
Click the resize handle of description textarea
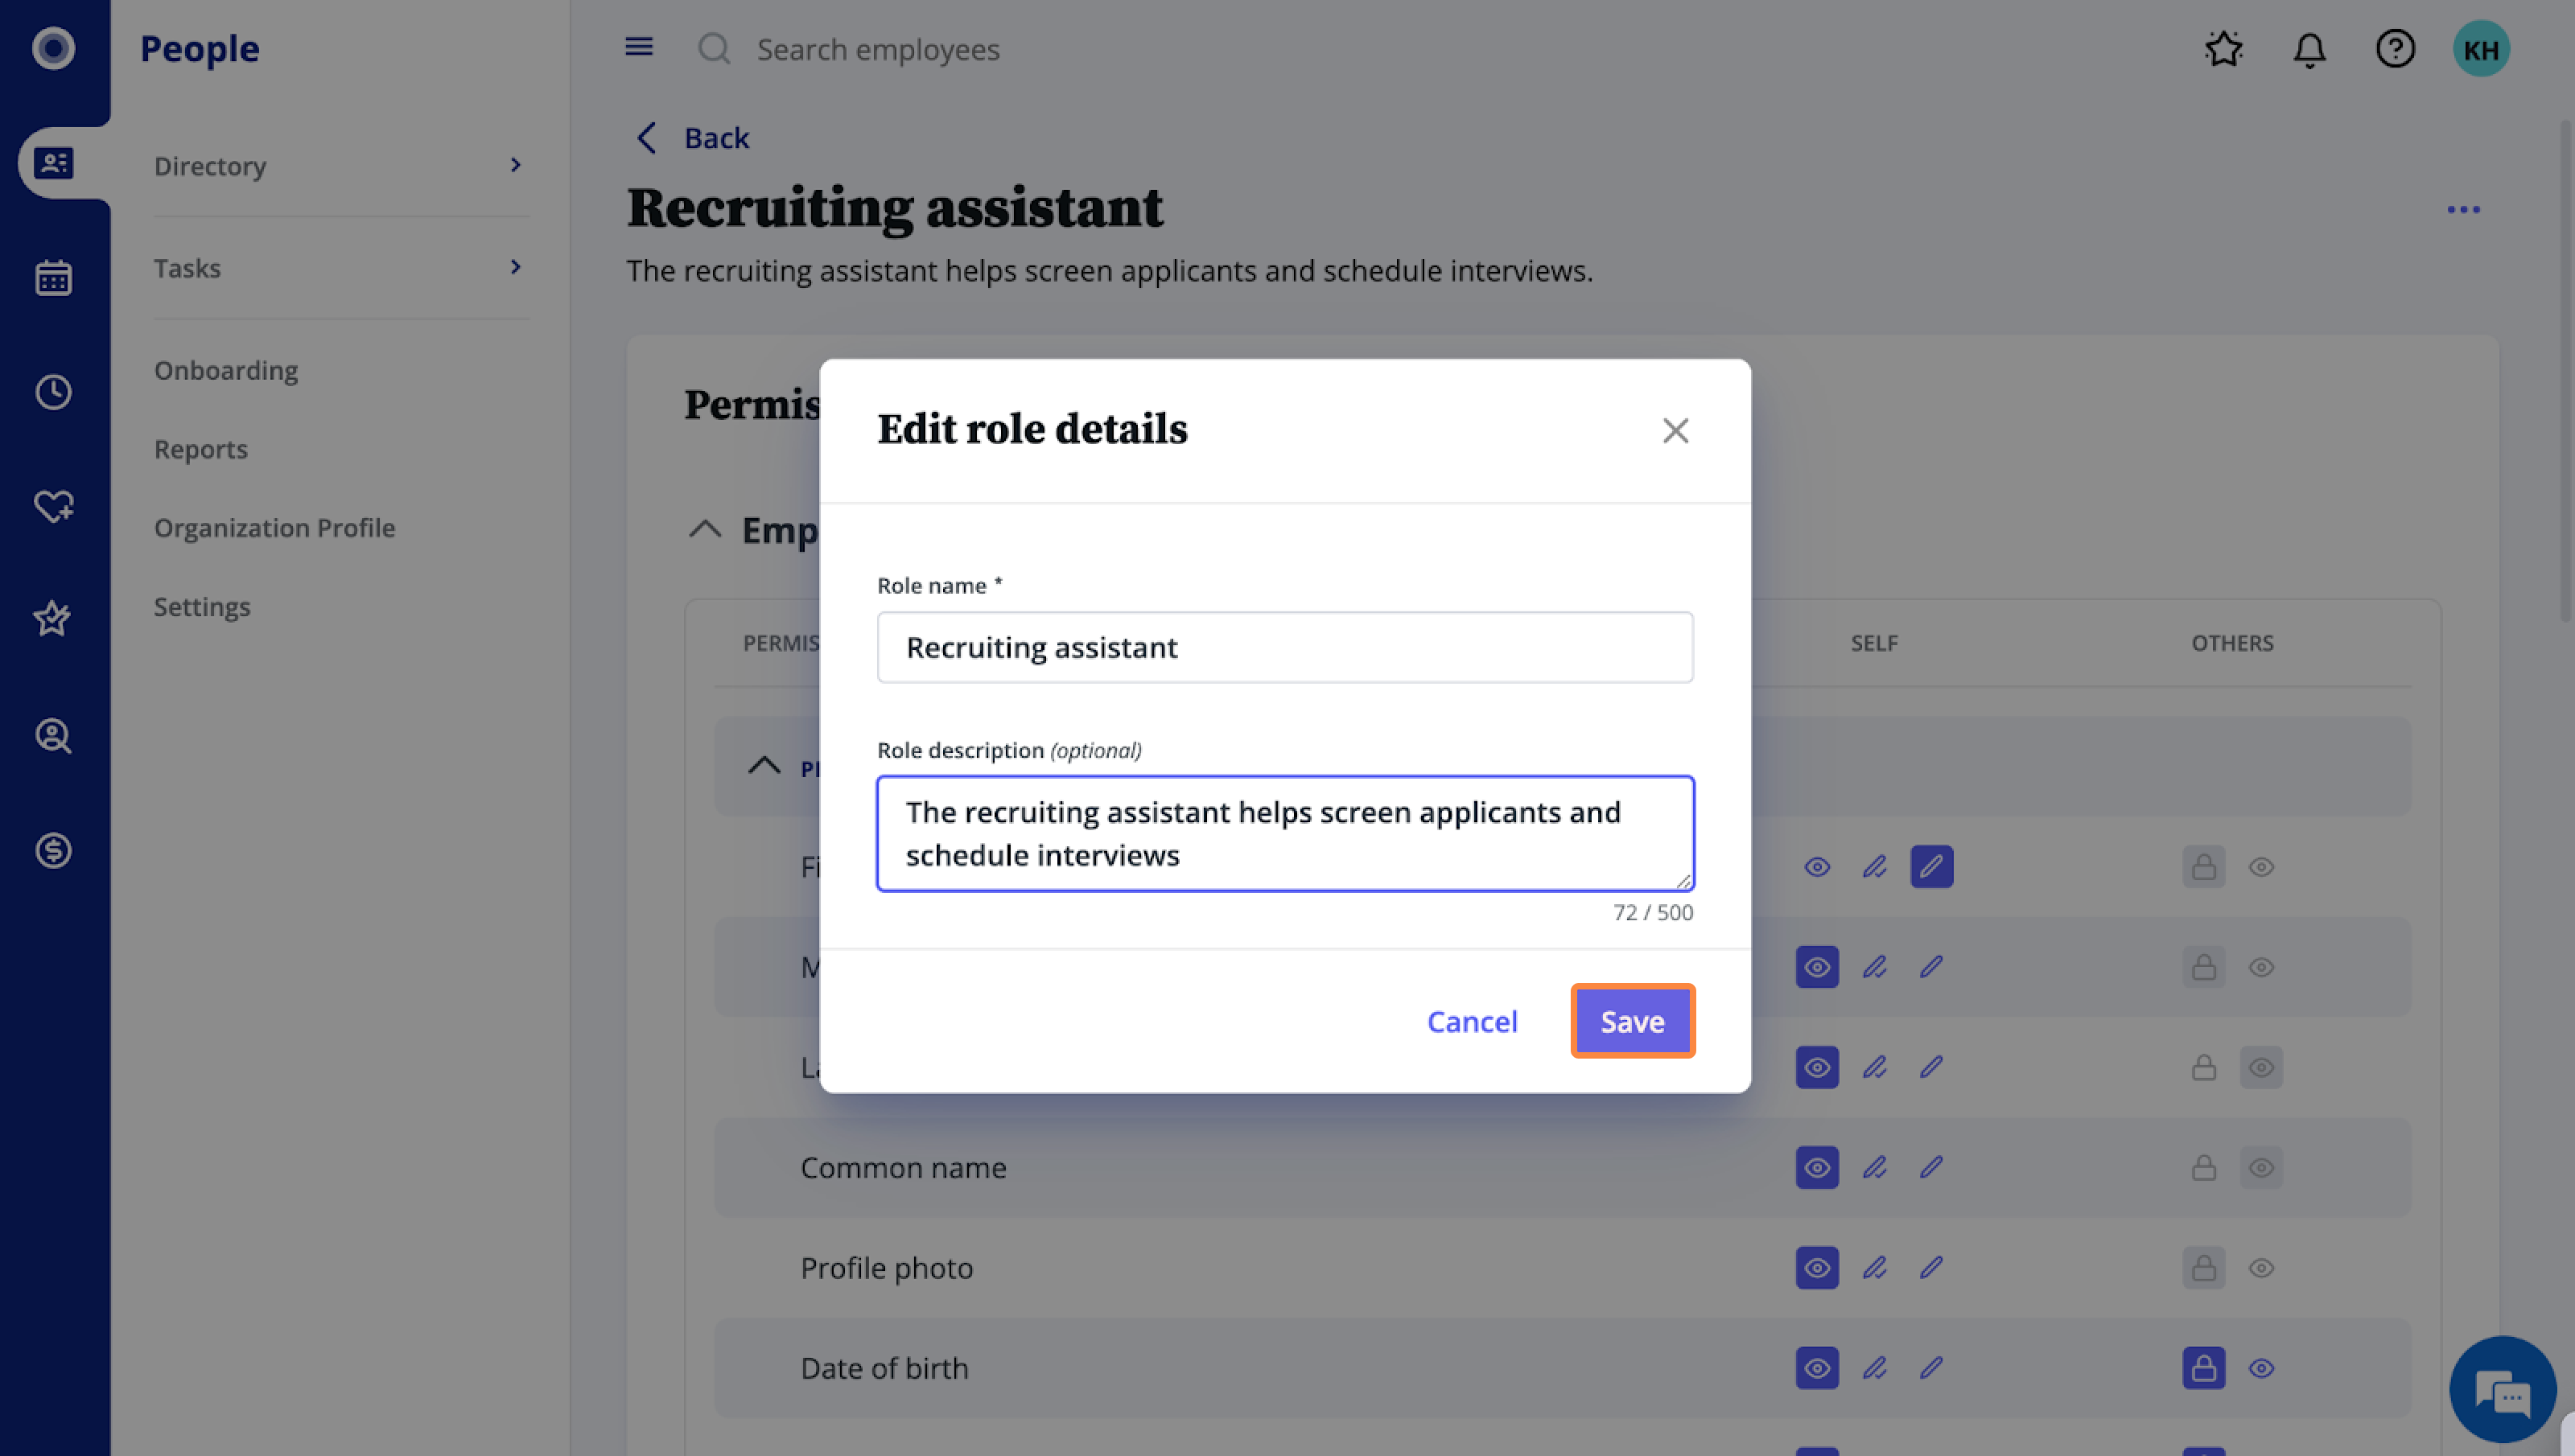point(1684,881)
